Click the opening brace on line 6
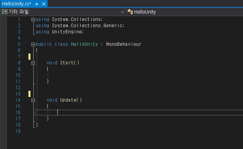243x149 pixels. (37, 50)
